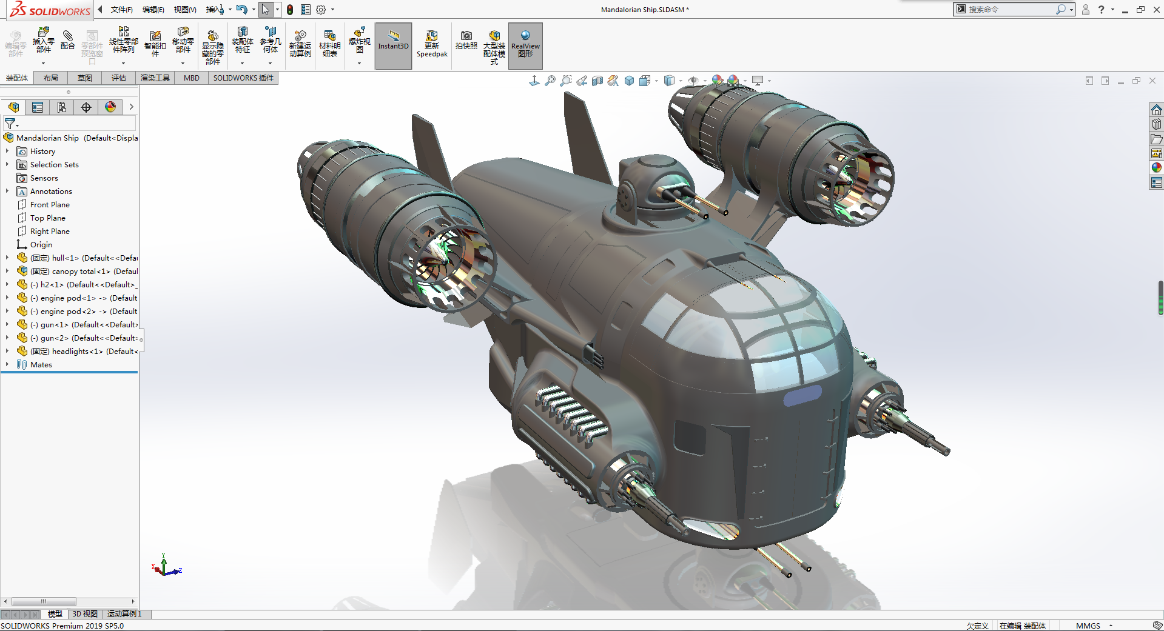Click the Update Speedpak (更新 Speedpak) button
Screen dimensions: 1164x631
432,44
